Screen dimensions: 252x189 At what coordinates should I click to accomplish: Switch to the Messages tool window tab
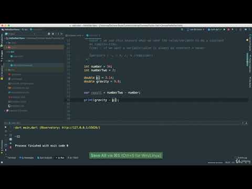[x=26, y=157]
